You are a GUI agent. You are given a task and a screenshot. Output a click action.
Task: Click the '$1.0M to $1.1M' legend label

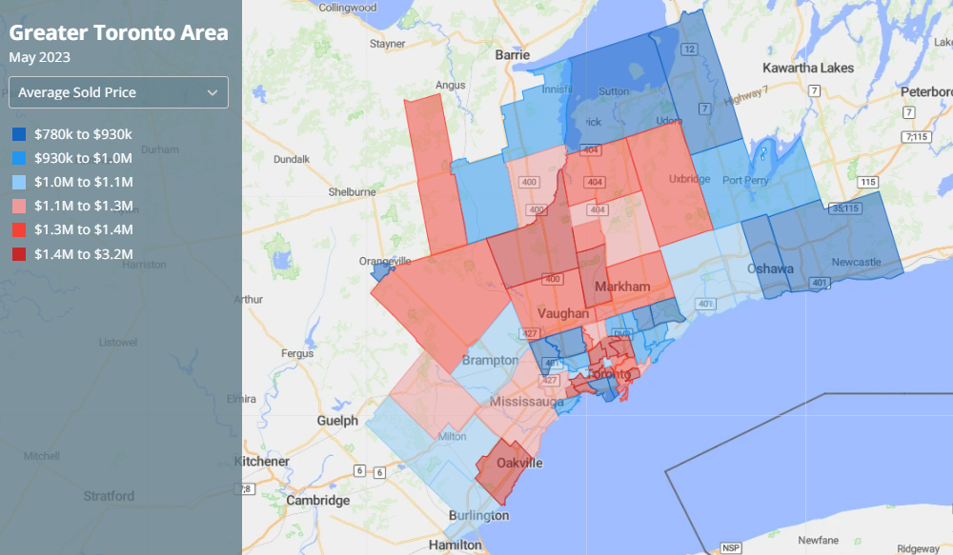click(83, 182)
